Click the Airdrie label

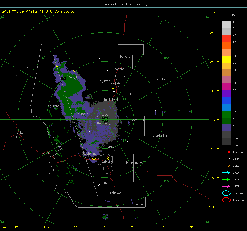108,147
